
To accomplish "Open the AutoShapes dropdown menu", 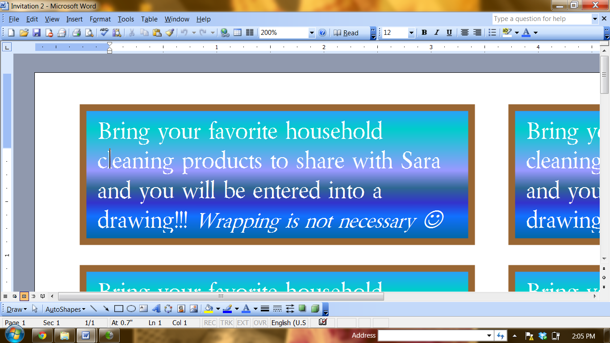I will click(65, 309).
